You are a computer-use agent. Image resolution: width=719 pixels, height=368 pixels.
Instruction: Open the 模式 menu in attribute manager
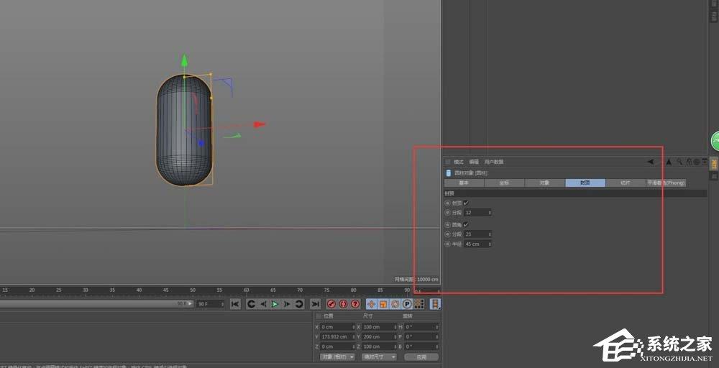[459, 162]
